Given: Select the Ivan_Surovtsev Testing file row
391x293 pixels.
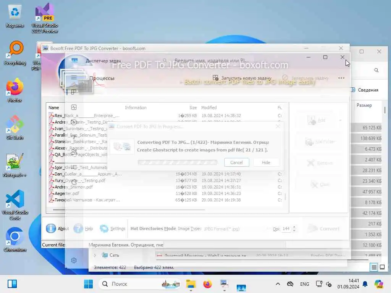Looking at the screenshot, I should (78, 129).
